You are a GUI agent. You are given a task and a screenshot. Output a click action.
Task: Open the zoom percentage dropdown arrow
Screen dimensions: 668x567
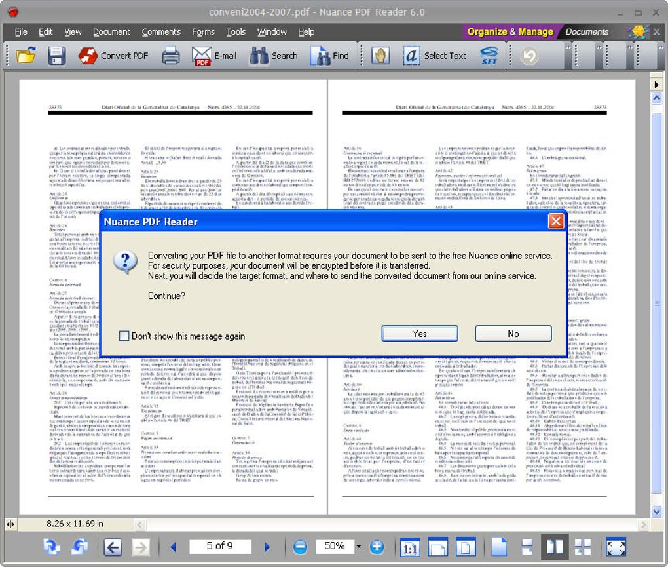click(359, 547)
